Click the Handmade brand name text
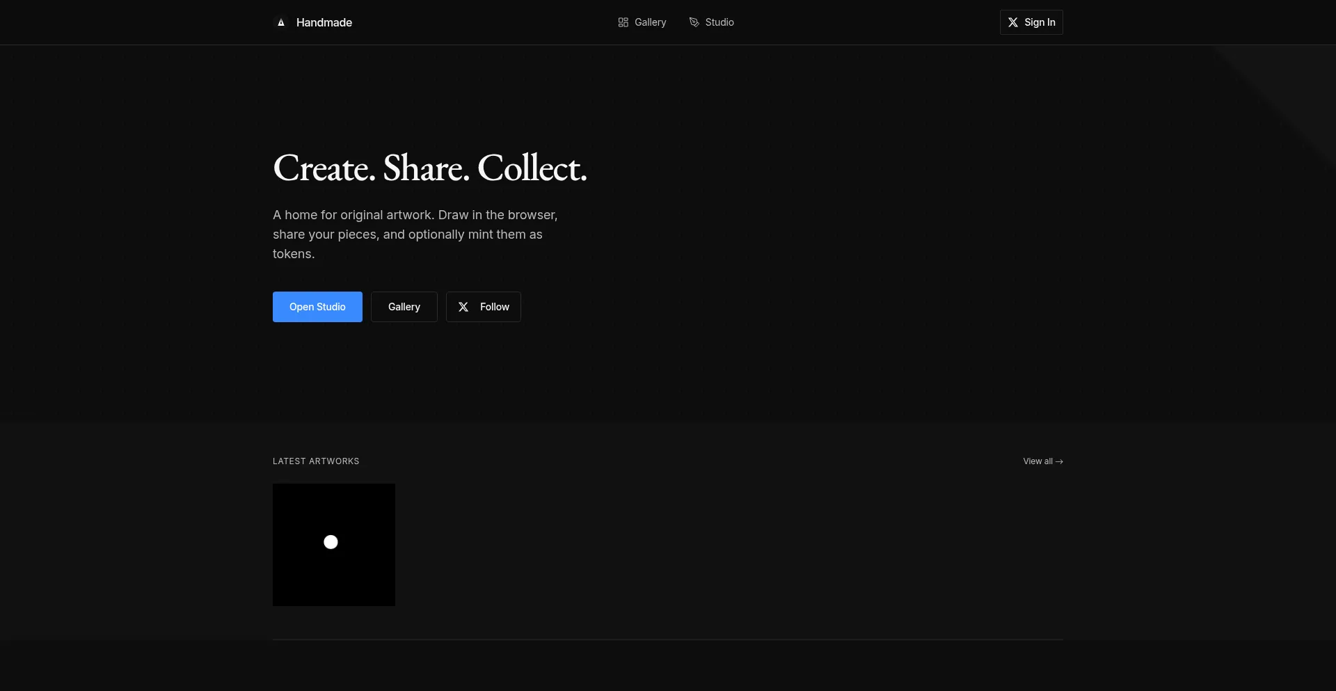The height and width of the screenshot is (691, 1336). coord(324,22)
